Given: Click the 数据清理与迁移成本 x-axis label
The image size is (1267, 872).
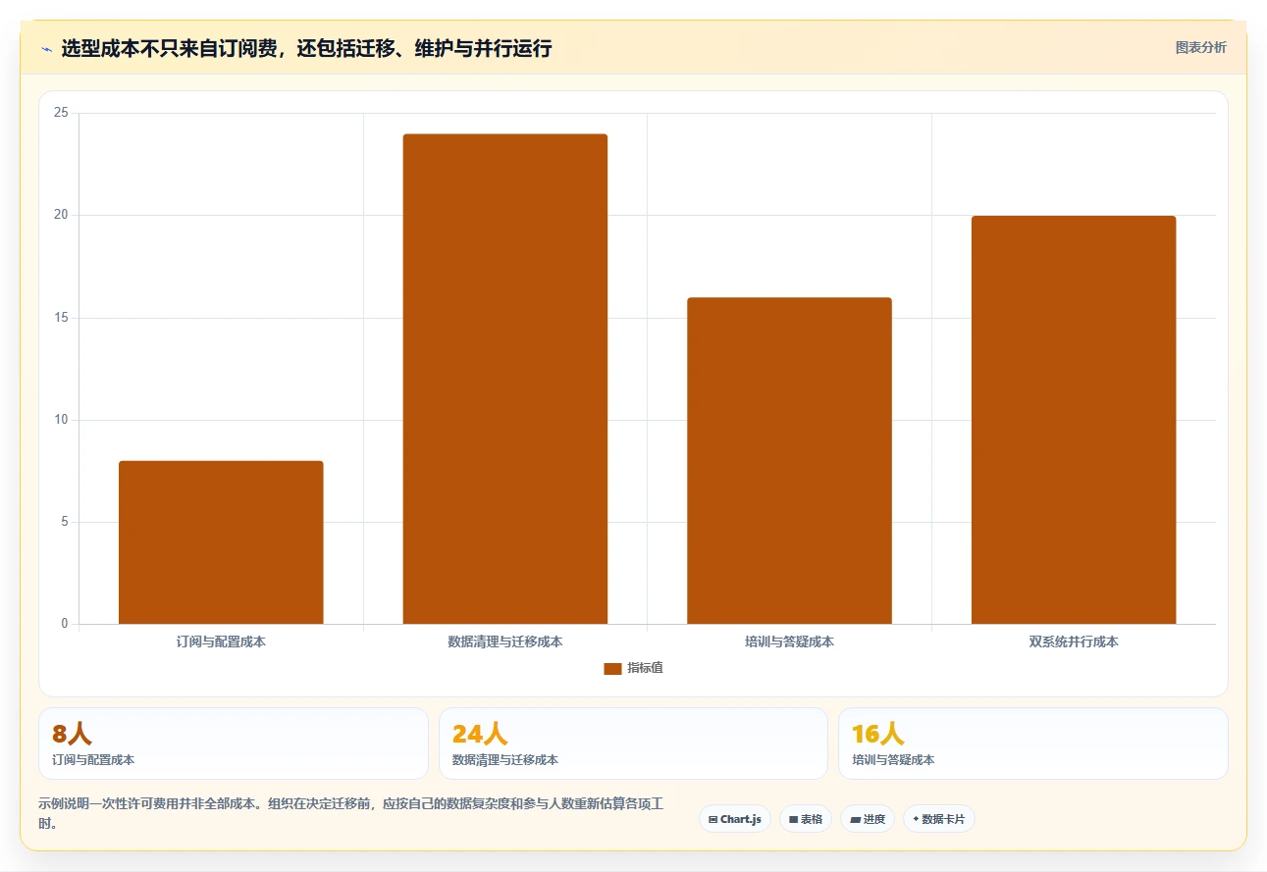Looking at the screenshot, I should pyautogui.click(x=505, y=641).
